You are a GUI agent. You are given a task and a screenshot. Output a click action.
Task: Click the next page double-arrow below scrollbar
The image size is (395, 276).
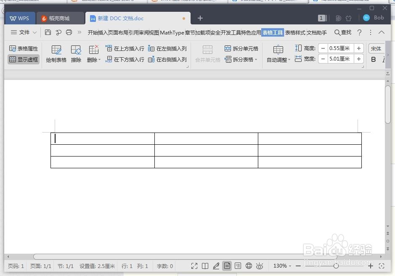pos(388,249)
